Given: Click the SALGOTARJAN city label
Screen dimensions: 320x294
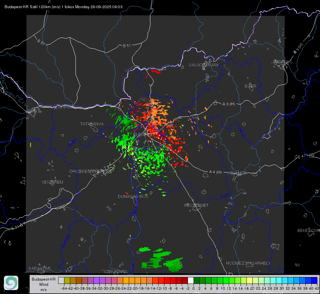Looking at the screenshot, I should pyautogui.click(x=203, y=65).
